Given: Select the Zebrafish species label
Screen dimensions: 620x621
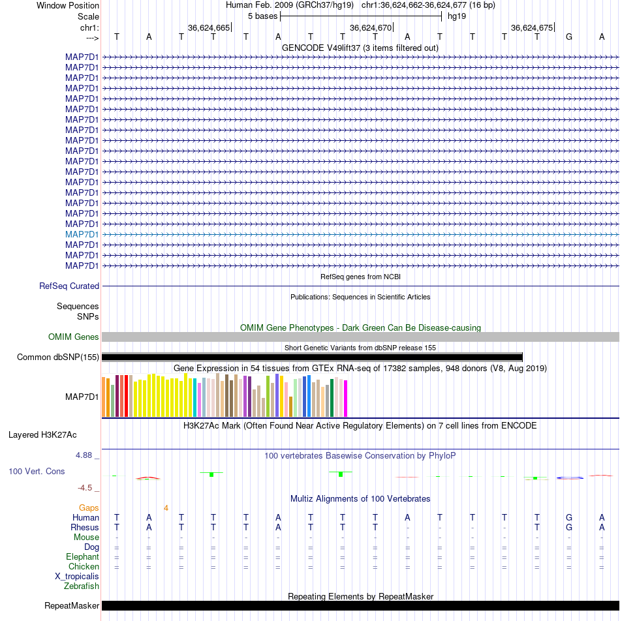Looking at the screenshot, I should click(x=82, y=586).
